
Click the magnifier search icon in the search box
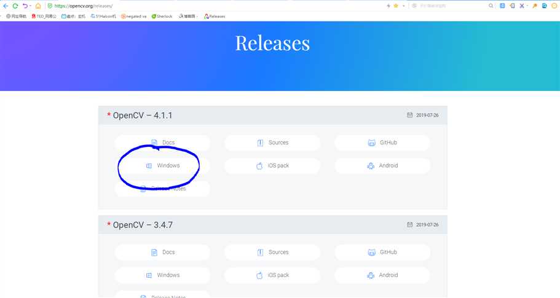pyautogui.click(x=491, y=6)
